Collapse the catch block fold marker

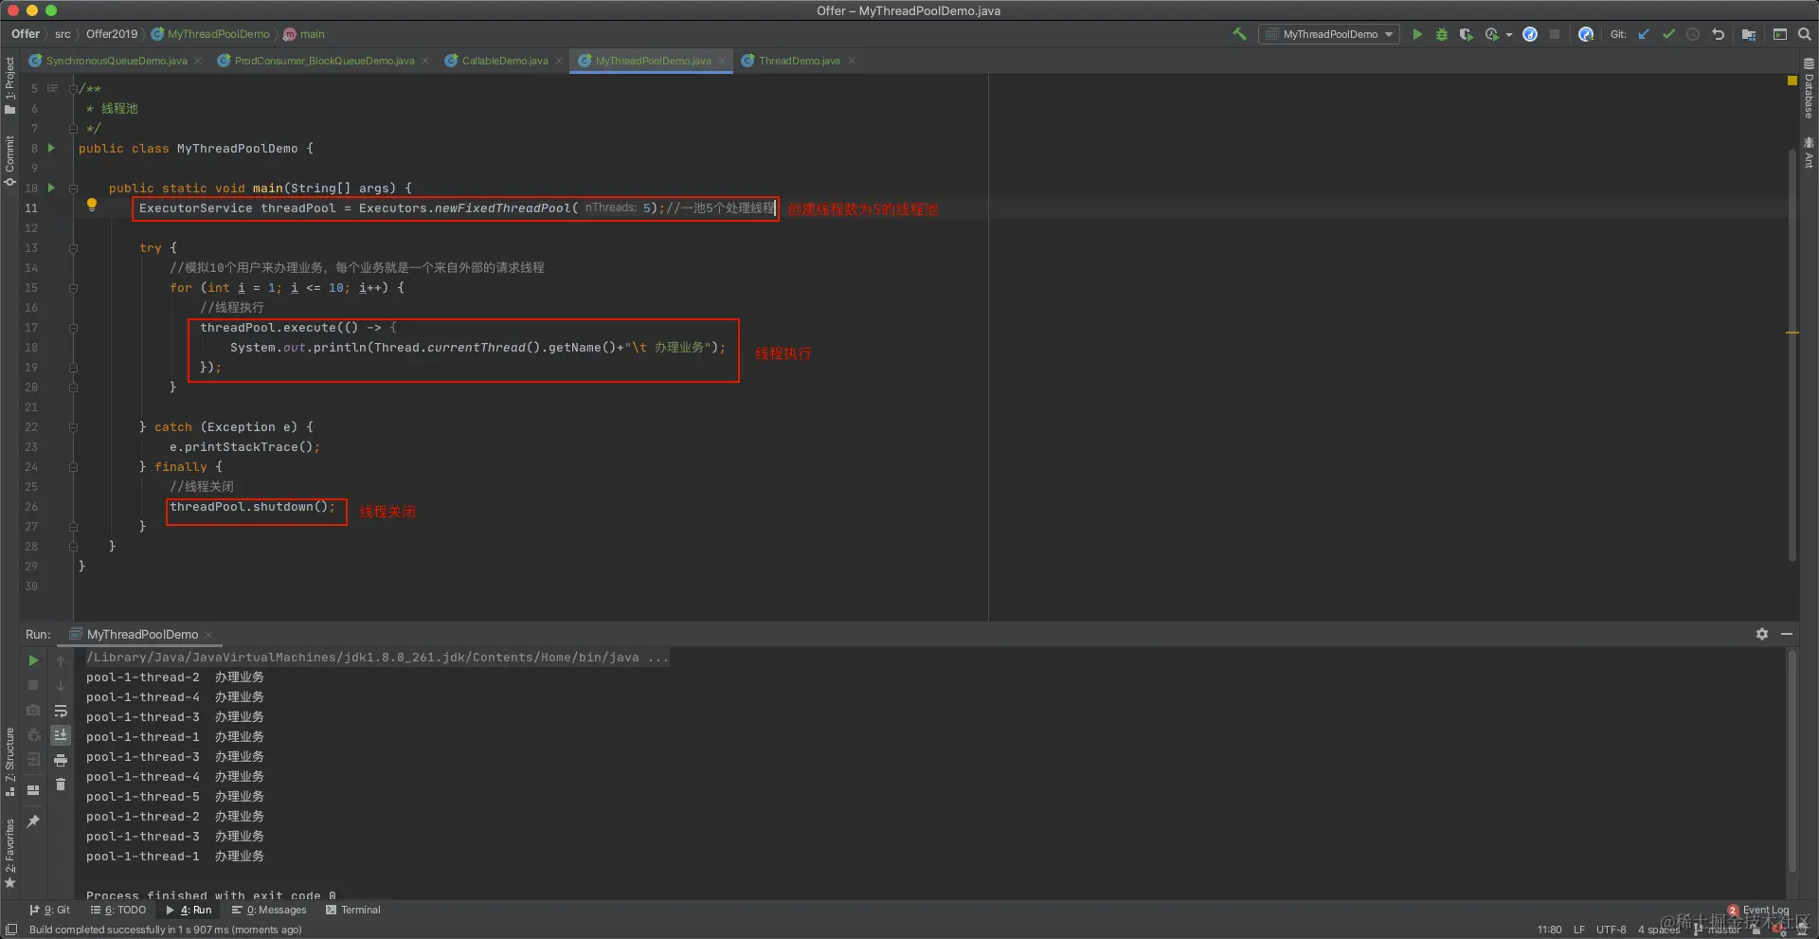(x=73, y=427)
